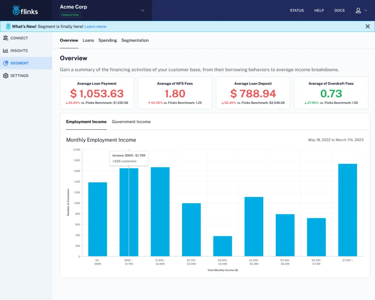Viewport: 375px width, 300px height.
Task: Open HELP from the top bar
Action: tap(319, 11)
